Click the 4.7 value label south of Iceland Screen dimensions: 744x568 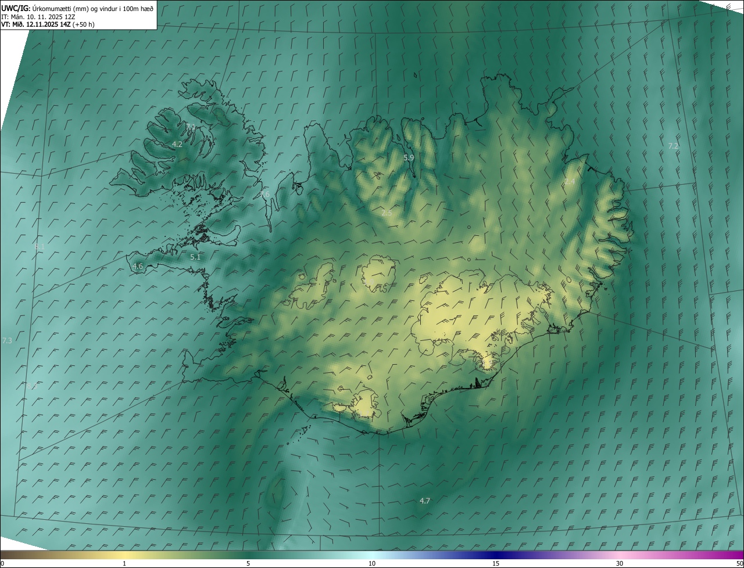(425, 501)
